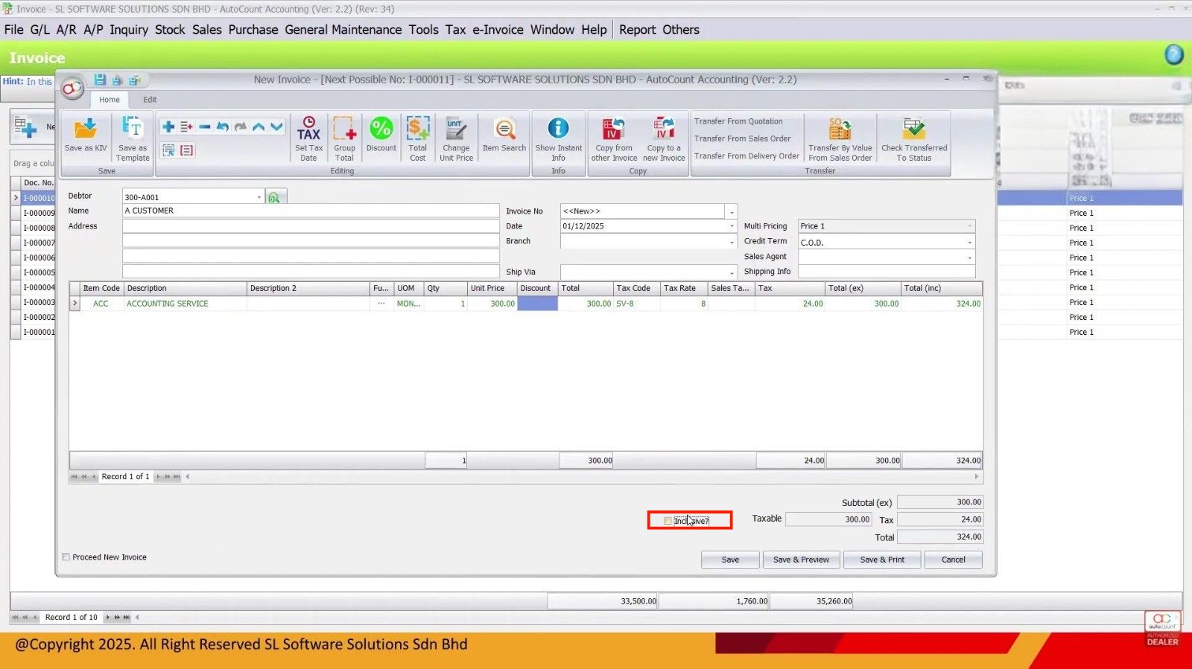Enable Proceed New Invoice checkbox

pos(66,557)
